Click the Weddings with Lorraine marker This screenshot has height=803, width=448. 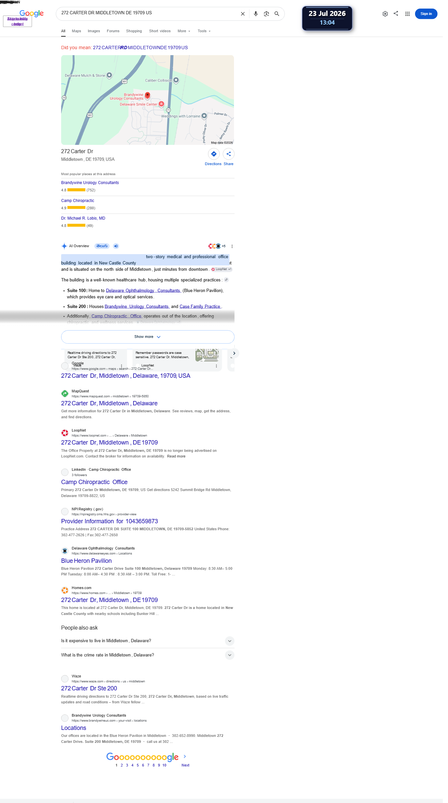click(204, 116)
